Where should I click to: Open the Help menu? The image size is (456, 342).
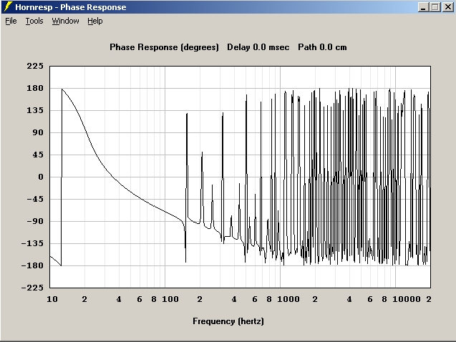(95, 21)
